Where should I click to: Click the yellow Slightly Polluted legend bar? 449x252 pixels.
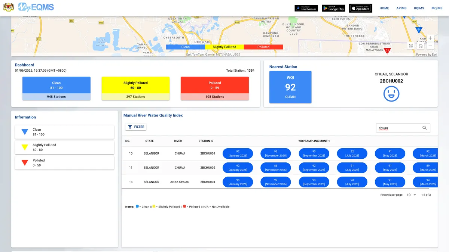[224, 47]
